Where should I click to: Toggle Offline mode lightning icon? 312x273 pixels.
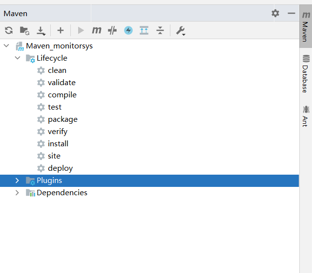click(x=128, y=30)
